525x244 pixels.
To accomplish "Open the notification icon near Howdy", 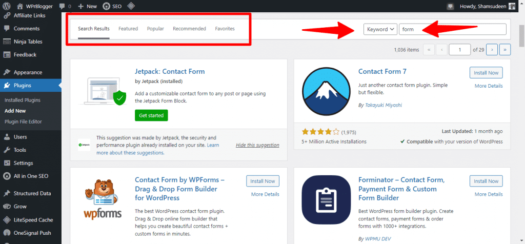I will point(450,6).
